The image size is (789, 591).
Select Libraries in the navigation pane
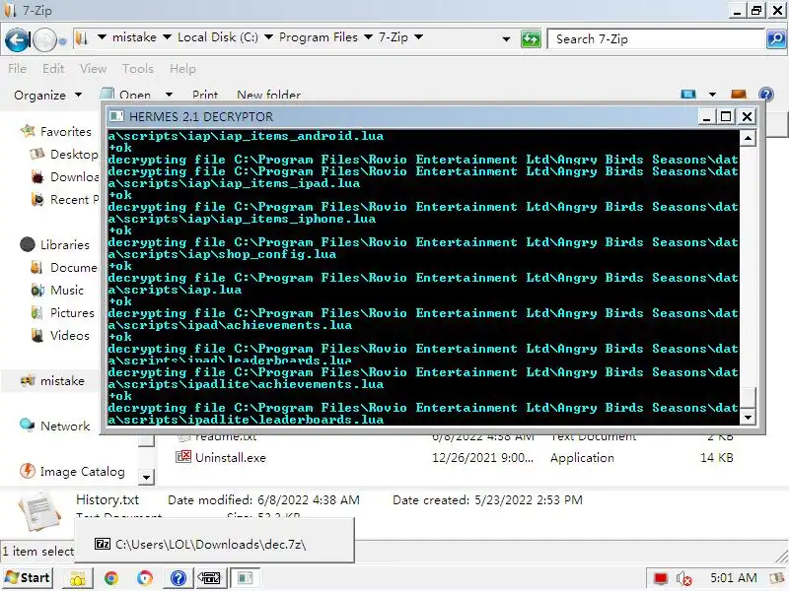pyautogui.click(x=64, y=244)
